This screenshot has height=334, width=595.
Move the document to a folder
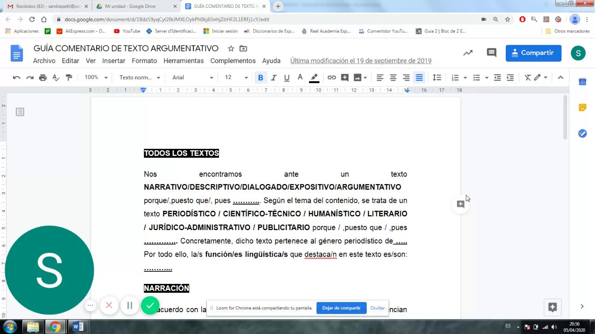coord(243,49)
